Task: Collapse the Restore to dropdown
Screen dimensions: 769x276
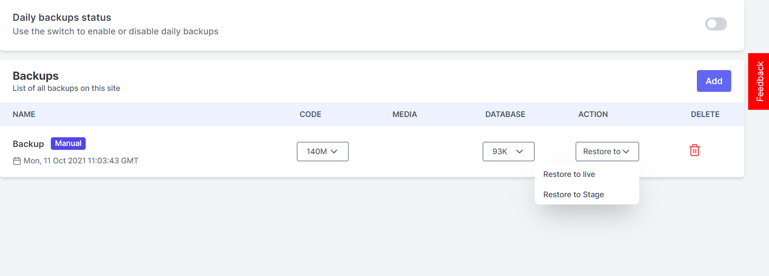Action: [x=607, y=151]
